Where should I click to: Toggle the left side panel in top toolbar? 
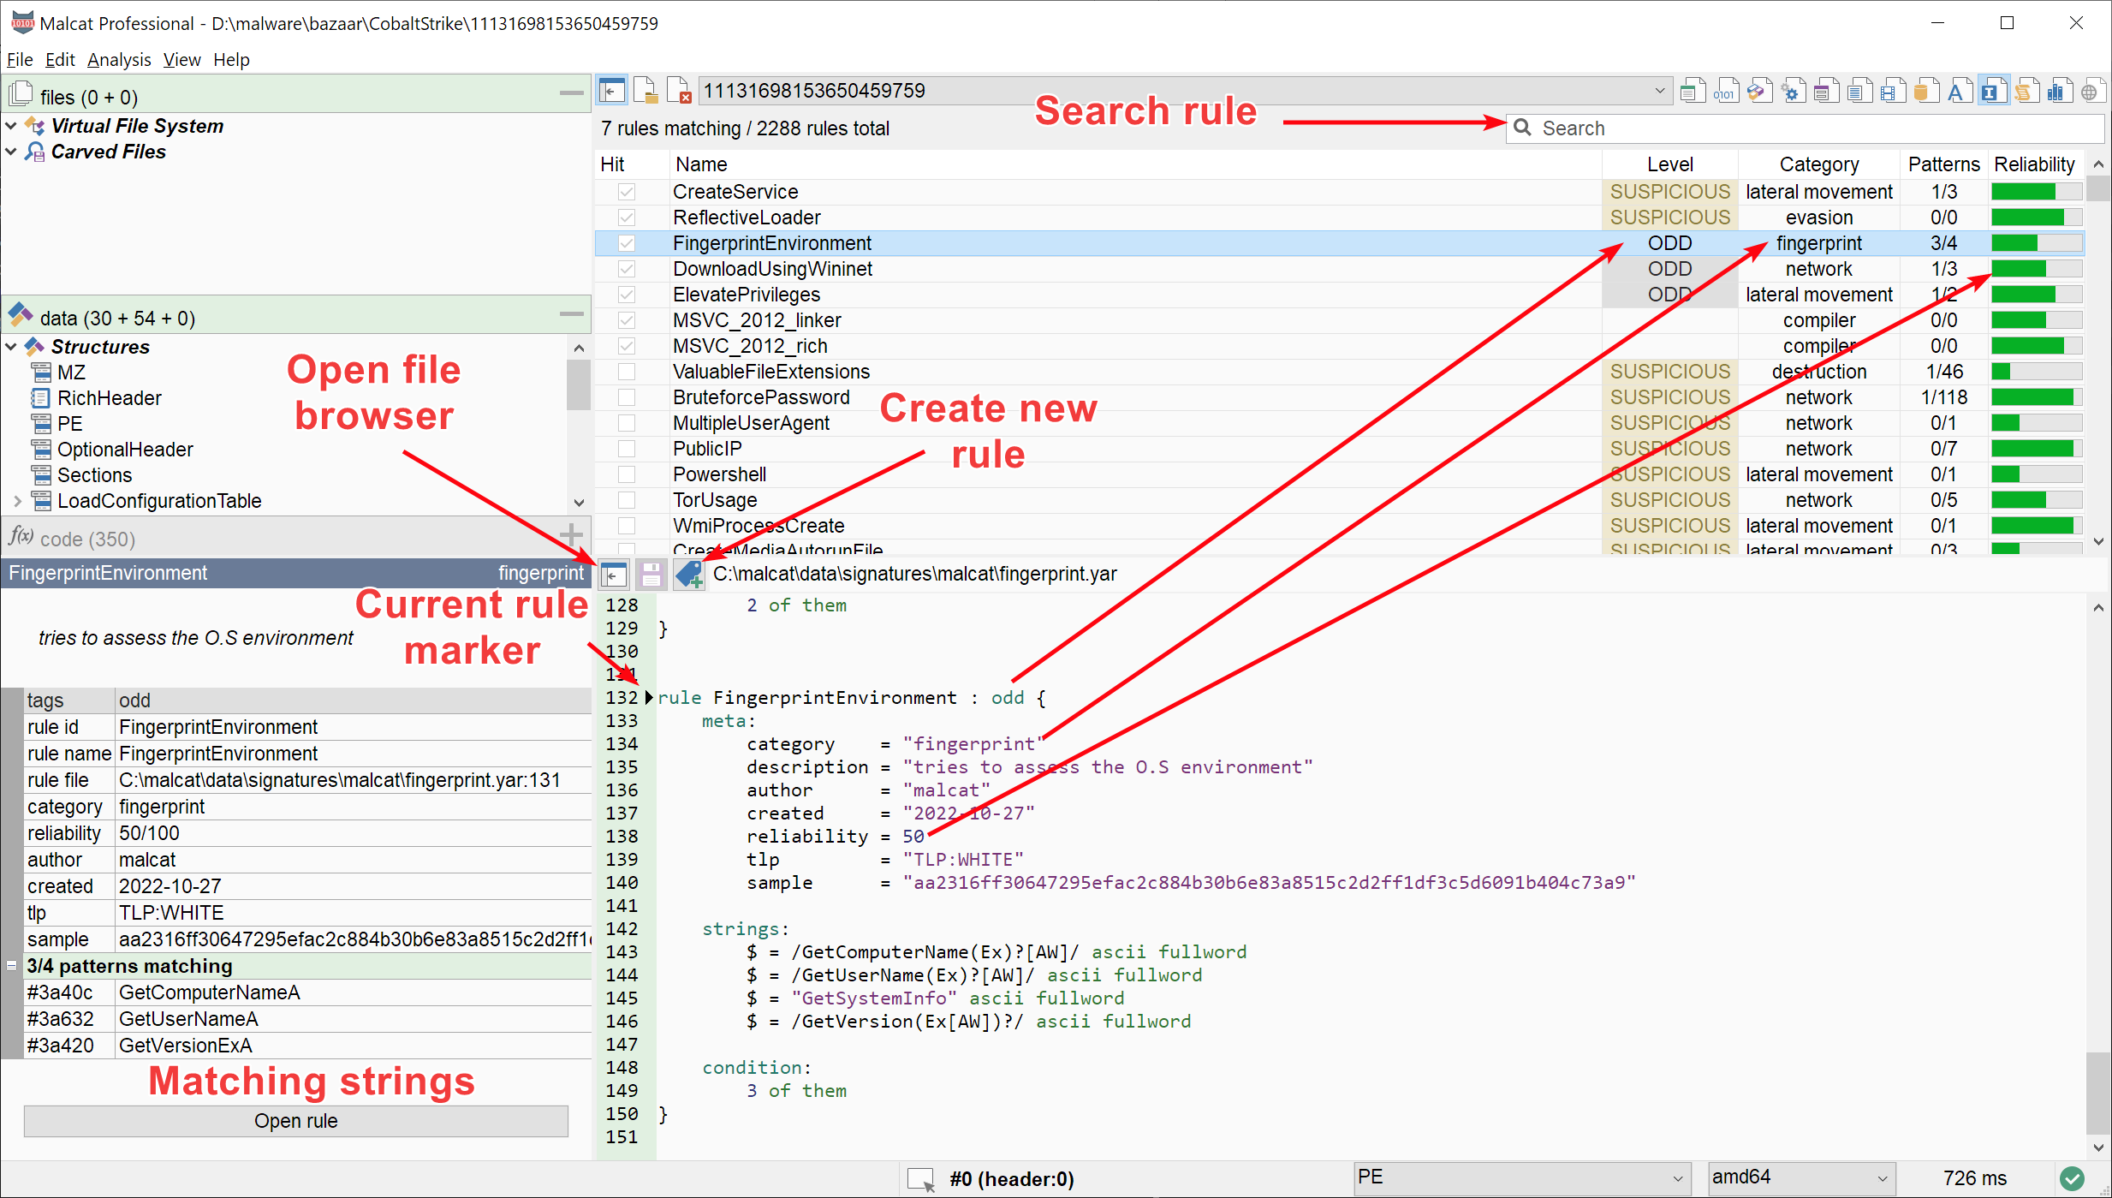point(612,90)
